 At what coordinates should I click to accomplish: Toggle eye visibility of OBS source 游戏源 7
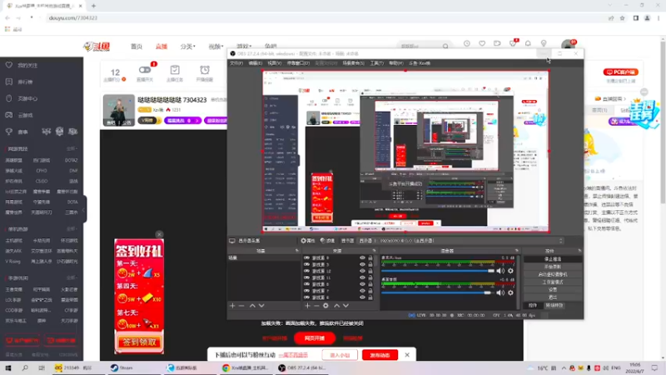(362, 291)
